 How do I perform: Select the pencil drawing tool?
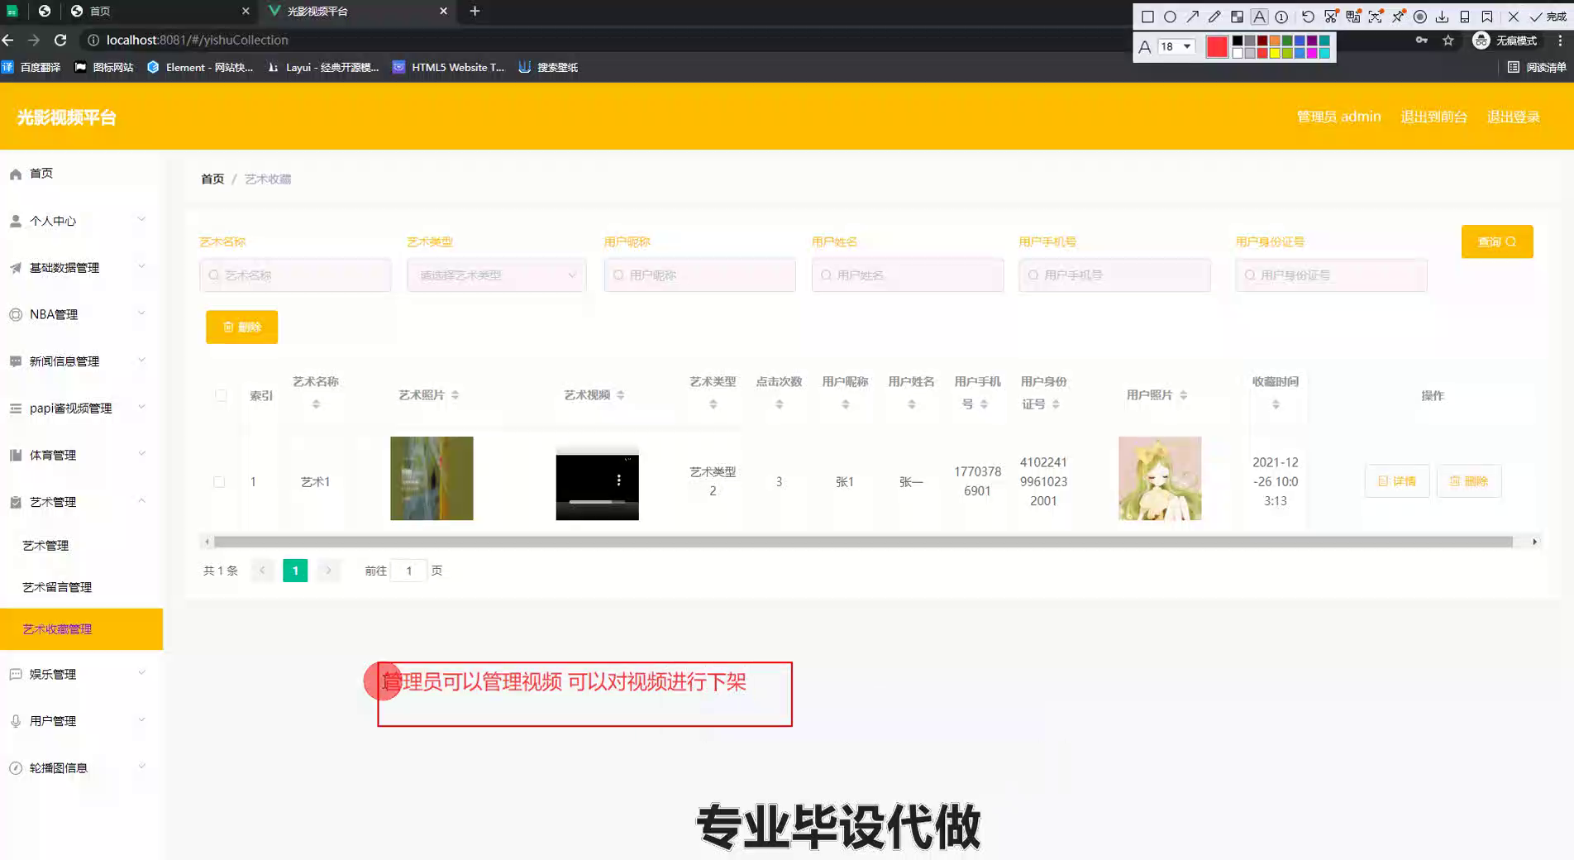(x=1214, y=17)
